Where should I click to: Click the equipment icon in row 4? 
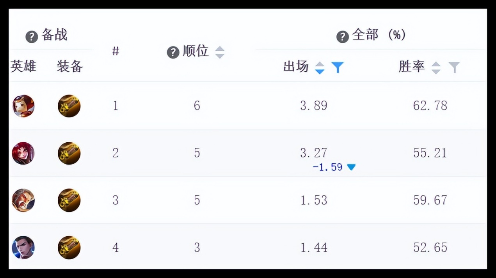[69, 248]
